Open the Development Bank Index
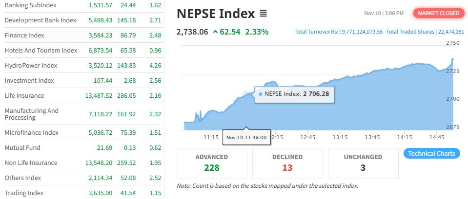The image size is (468, 199). click(41, 20)
